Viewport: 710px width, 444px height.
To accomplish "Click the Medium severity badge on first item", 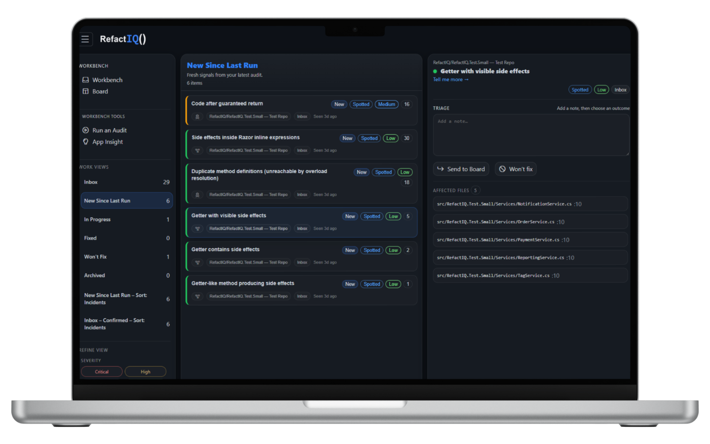I will (x=387, y=104).
